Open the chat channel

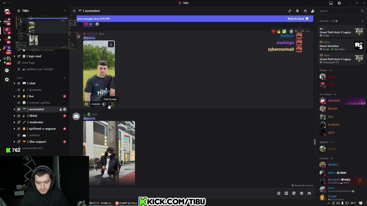(41, 83)
